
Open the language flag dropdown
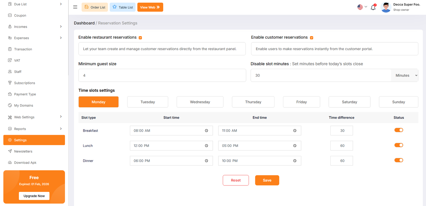point(362,7)
